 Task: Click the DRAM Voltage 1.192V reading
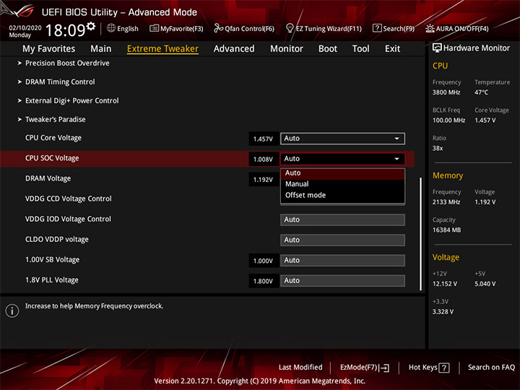(x=263, y=180)
